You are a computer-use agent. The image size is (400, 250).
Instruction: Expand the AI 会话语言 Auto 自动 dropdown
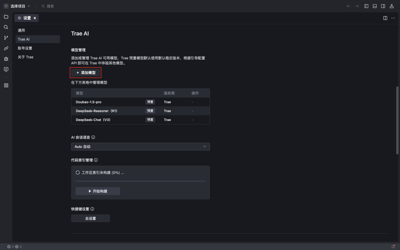pos(140,147)
